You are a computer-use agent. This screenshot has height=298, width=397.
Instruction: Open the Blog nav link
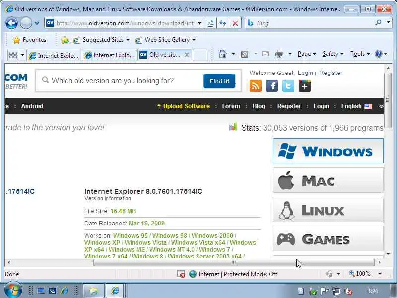coord(259,106)
